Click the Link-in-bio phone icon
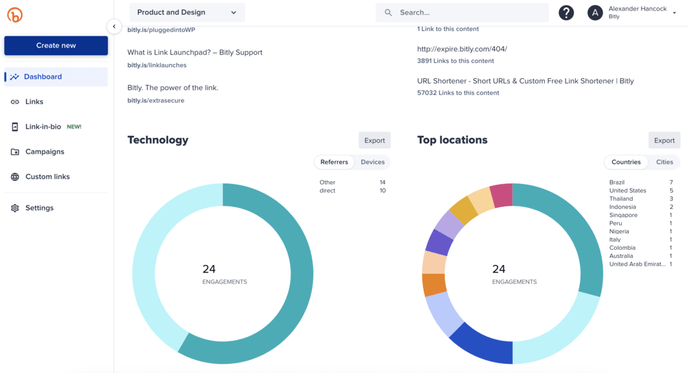Screen dimensions: 688x373 tap(14, 126)
